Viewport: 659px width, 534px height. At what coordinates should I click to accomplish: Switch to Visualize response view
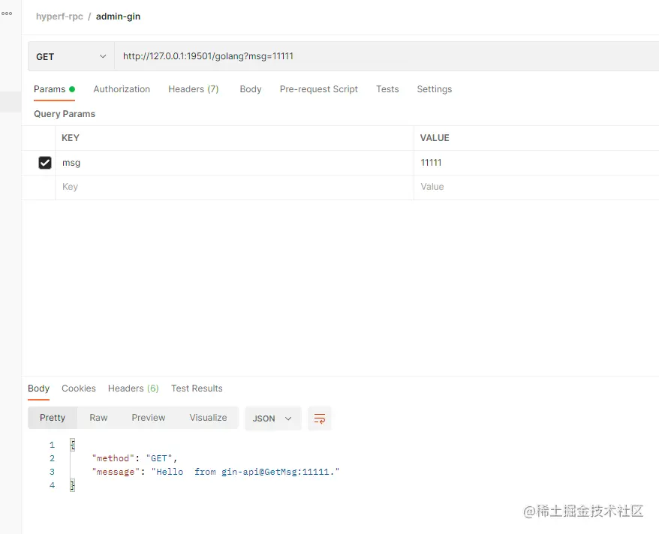point(208,418)
